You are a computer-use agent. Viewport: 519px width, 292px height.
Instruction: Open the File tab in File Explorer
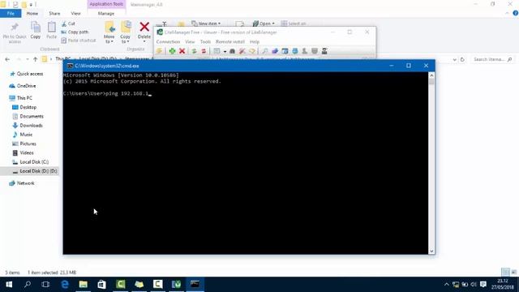coord(11,14)
